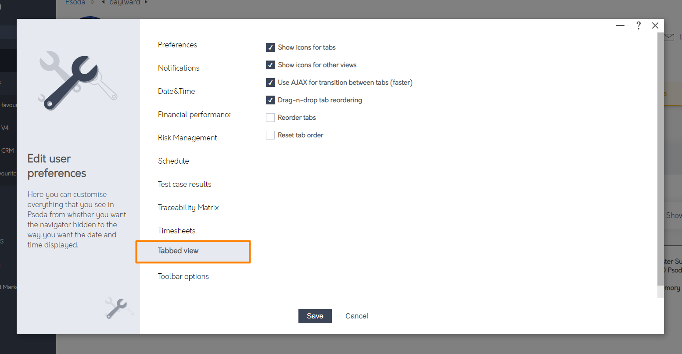Uncheck Show icons for tabs
The width and height of the screenshot is (682, 354).
click(270, 47)
